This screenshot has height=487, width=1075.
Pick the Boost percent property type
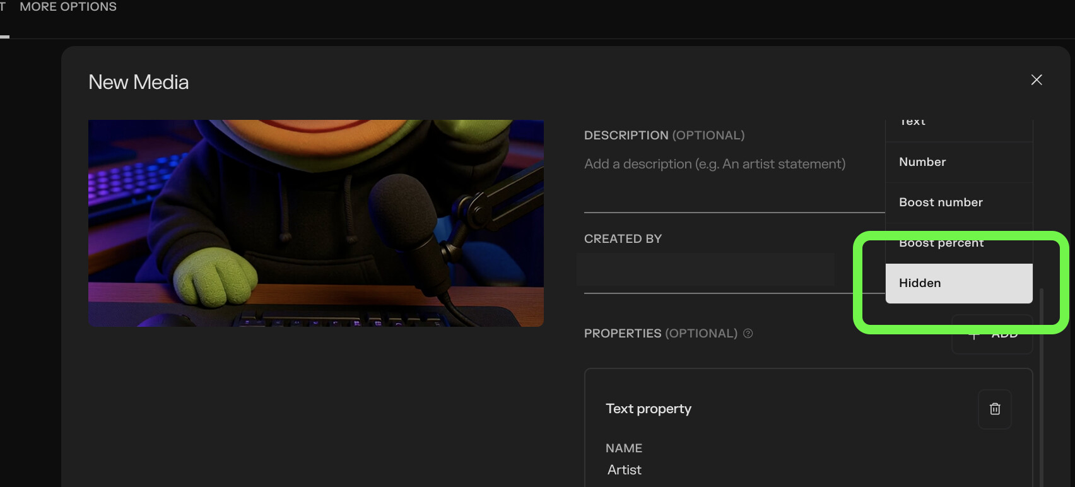(958, 244)
